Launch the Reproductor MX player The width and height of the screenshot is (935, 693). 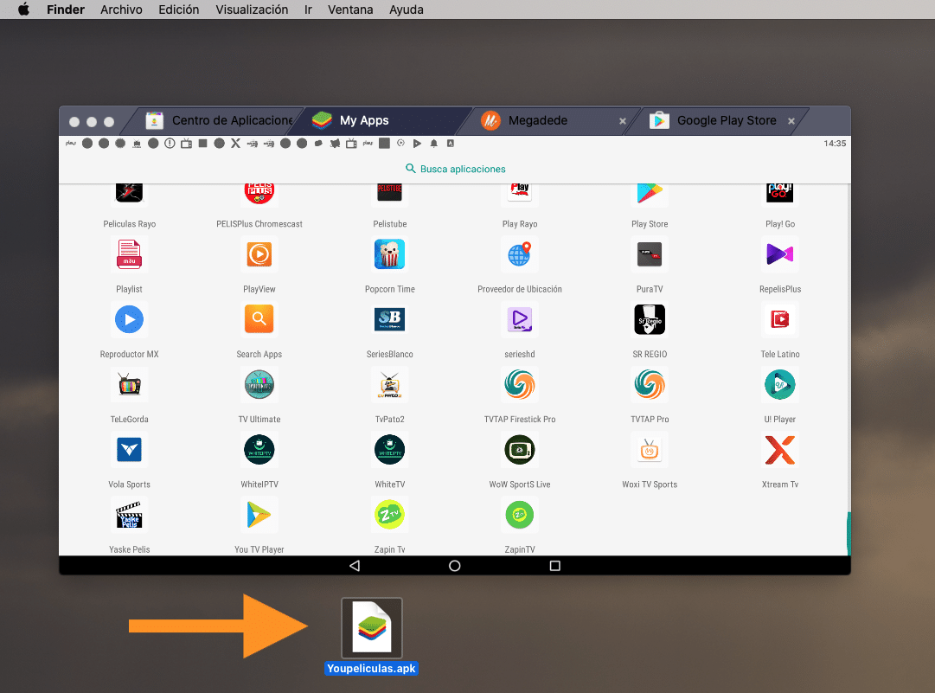click(x=129, y=320)
